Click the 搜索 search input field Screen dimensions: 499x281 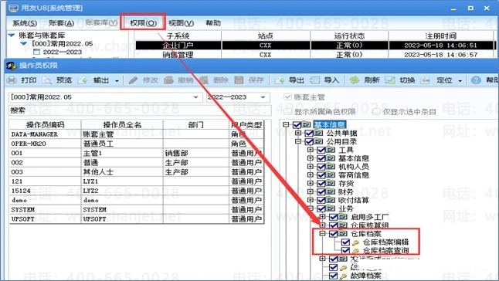140,110
